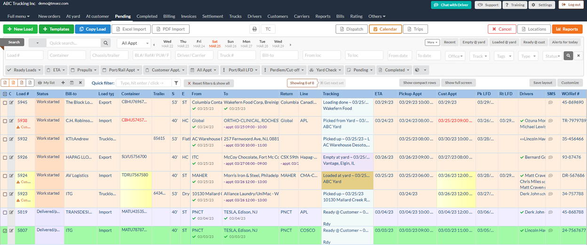The height and width of the screenshot is (245, 587).
Task: Toggle the select-all checkbox in table header
Action: pos(5,94)
